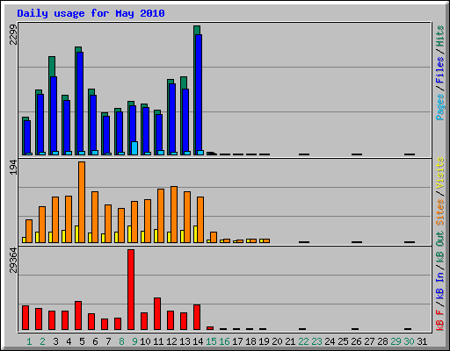Click the x-axis day label 31
Screen dimensions: 450x351
point(422,341)
